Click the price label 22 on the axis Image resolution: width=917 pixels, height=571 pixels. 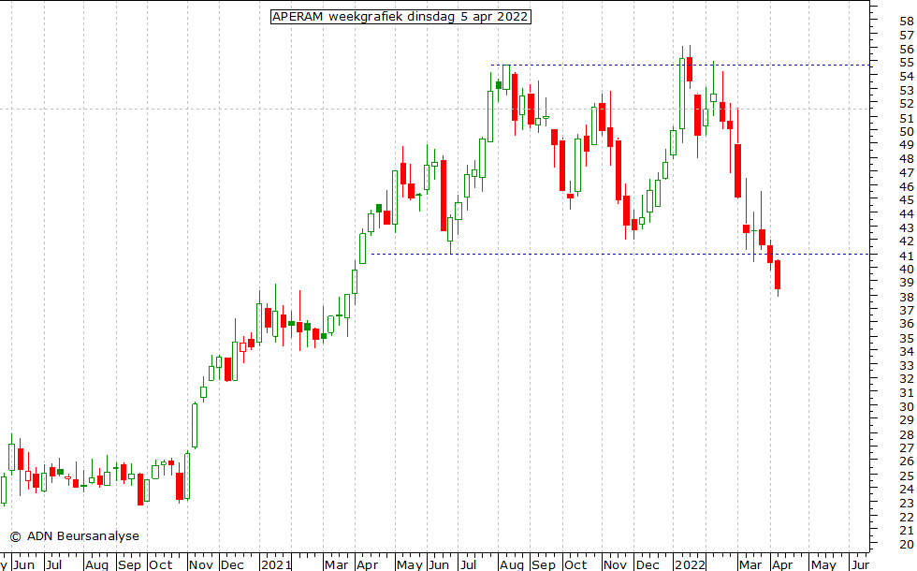coord(907,517)
